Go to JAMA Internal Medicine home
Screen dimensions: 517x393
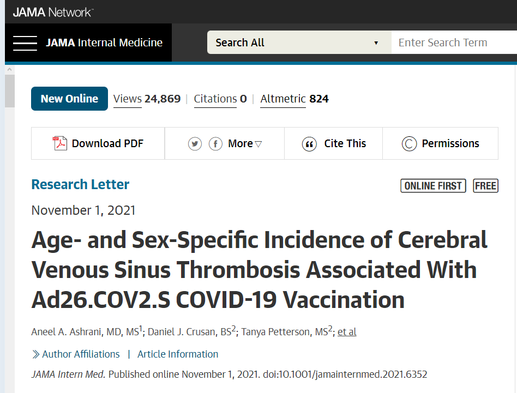[x=104, y=43]
